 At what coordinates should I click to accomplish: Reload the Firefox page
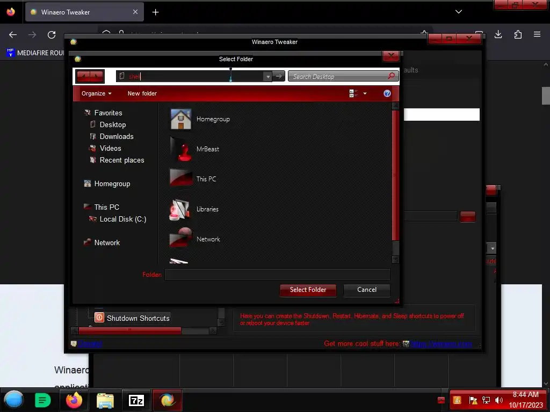tap(52, 35)
